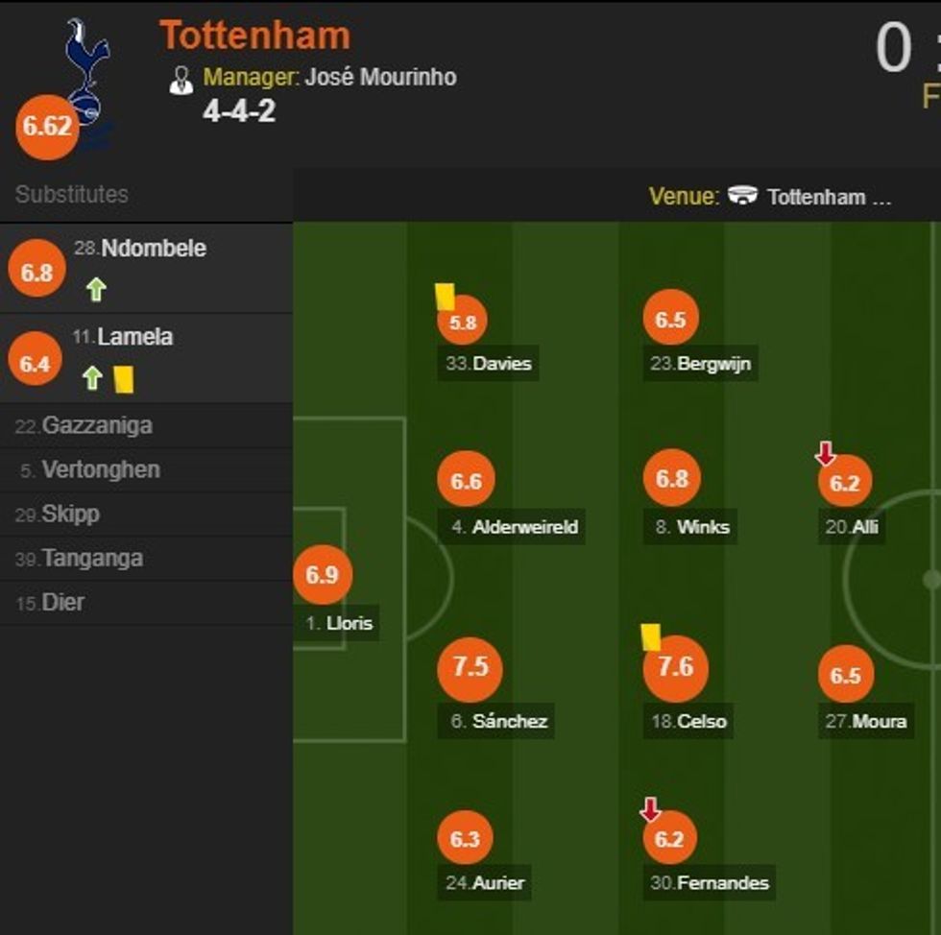The width and height of the screenshot is (941, 935).
Task: Click the manager silhouette icon
Action: click(181, 80)
